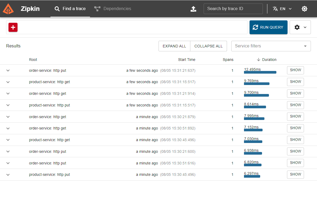Click timestamp 08/05 15:30:21:879
The width and height of the screenshot is (317, 206).
(178, 117)
